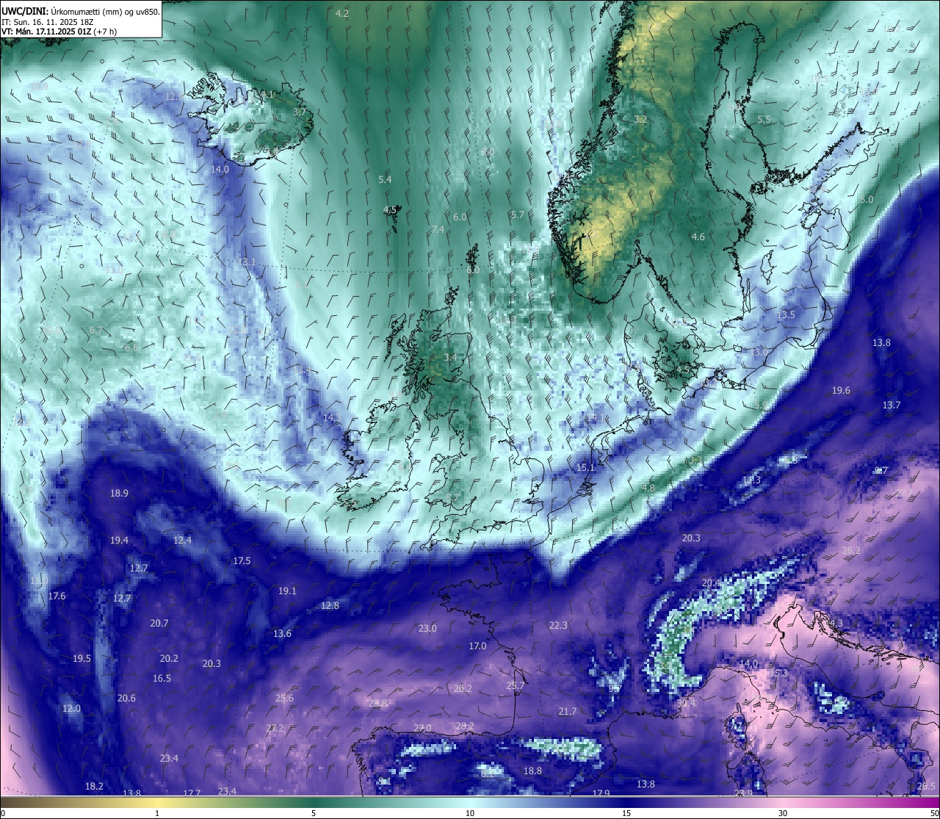This screenshot has height=819, width=940.
Task: Select the 12.8 value west of Brittany
Action: (330, 606)
